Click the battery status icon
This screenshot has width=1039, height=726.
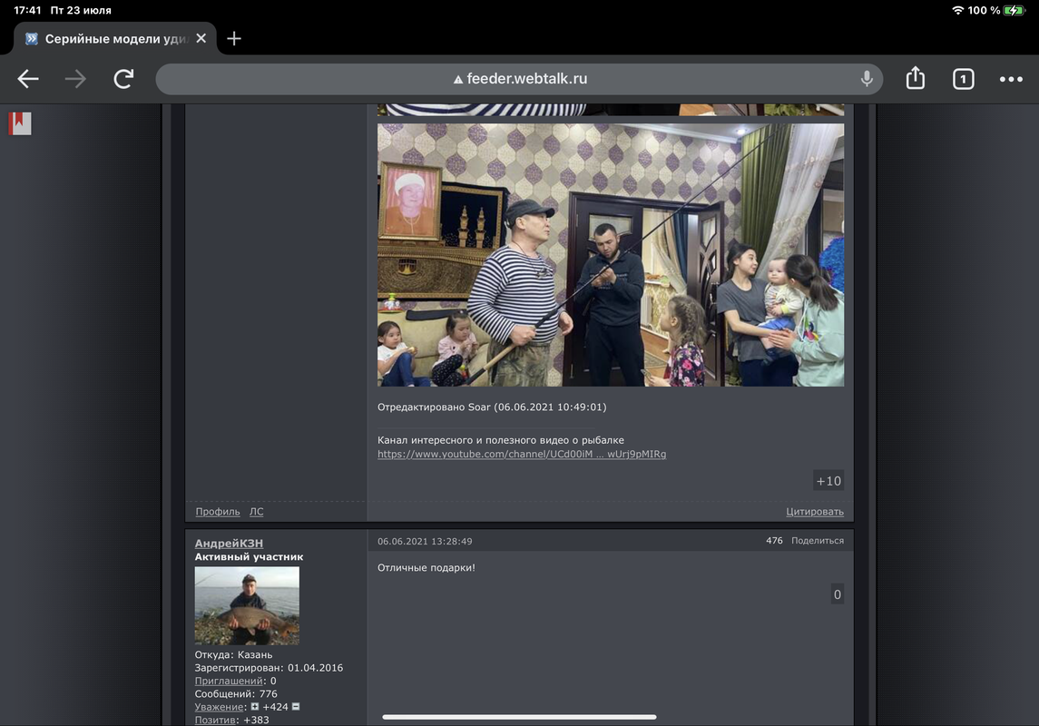pyautogui.click(x=1014, y=10)
